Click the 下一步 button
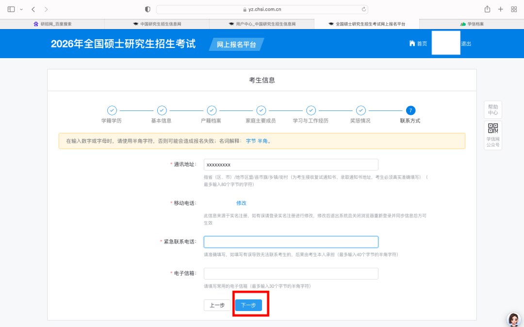524x327 pixels. (x=248, y=305)
